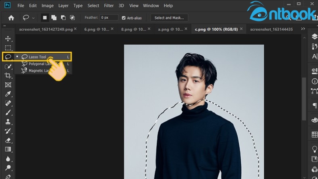Open the Info panel icon
This screenshot has height=179, width=318.
[314, 82]
